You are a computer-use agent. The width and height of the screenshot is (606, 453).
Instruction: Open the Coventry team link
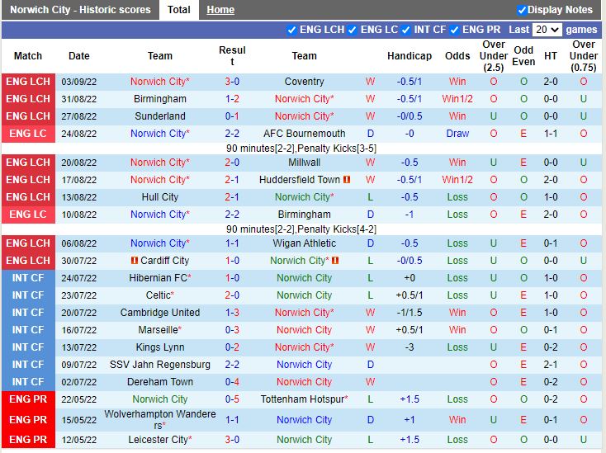304,82
